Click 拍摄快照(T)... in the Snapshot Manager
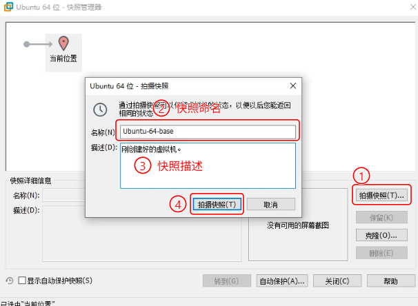The width and height of the screenshot is (418, 306). (381, 196)
